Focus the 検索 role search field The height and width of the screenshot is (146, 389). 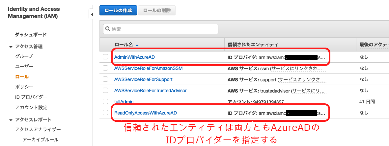pos(161,29)
